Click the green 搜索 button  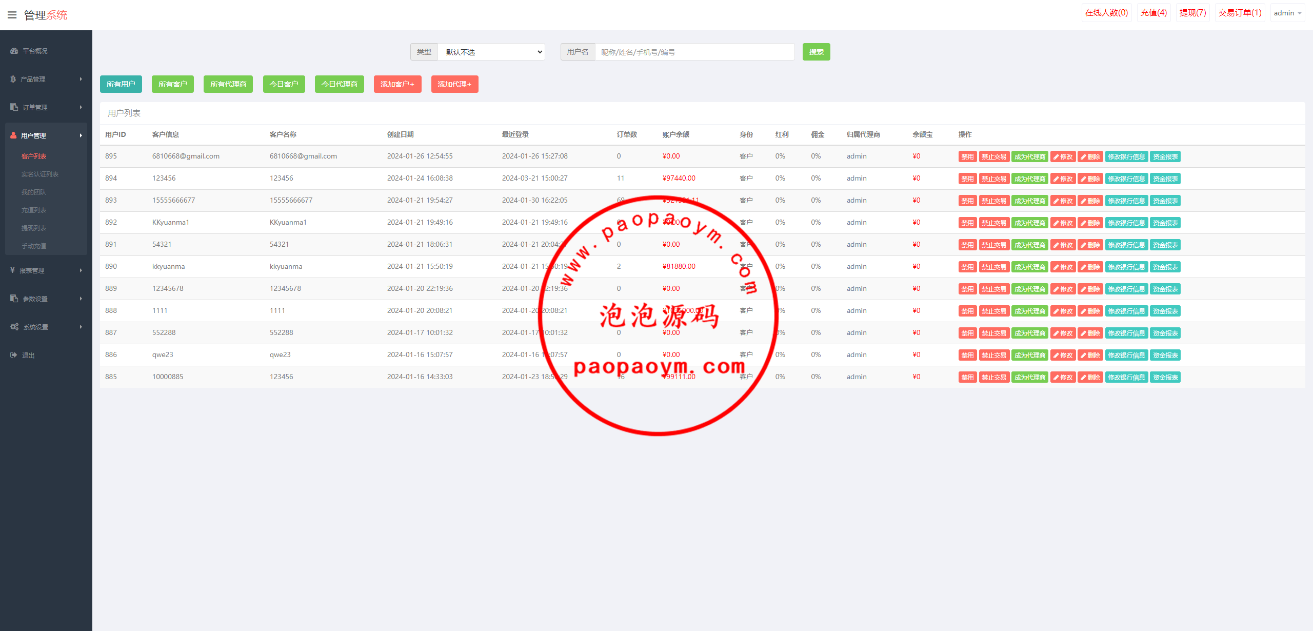pos(817,52)
